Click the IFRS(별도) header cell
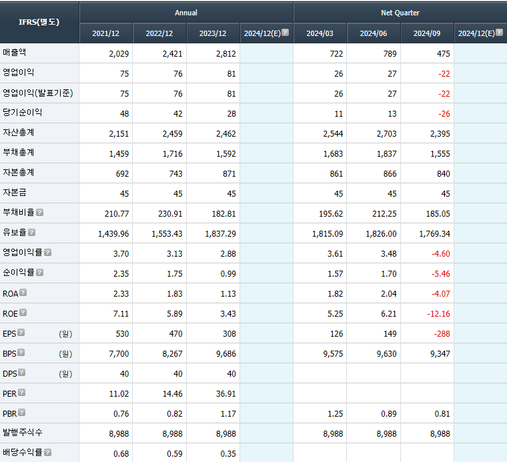507x462 pixels. pos(39,22)
